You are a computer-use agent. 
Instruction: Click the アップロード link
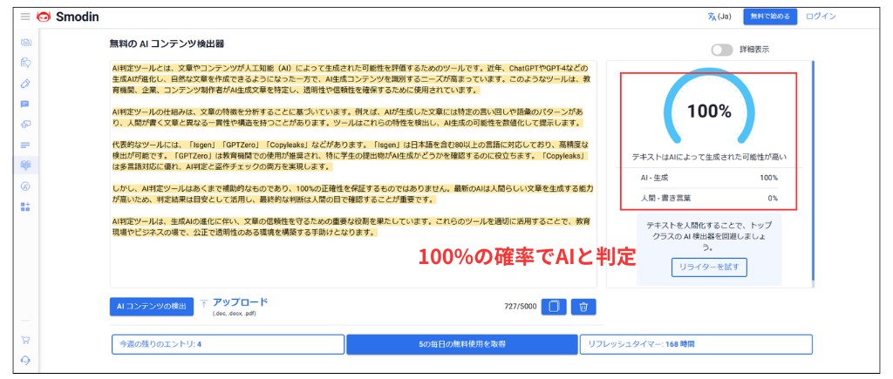click(x=240, y=302)
